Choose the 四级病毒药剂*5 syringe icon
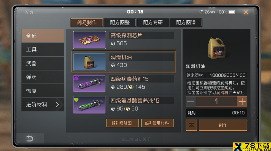Viewport: 271px width, 151px height. coord(89,84)
